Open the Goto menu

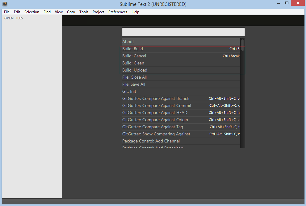(71, 12)
